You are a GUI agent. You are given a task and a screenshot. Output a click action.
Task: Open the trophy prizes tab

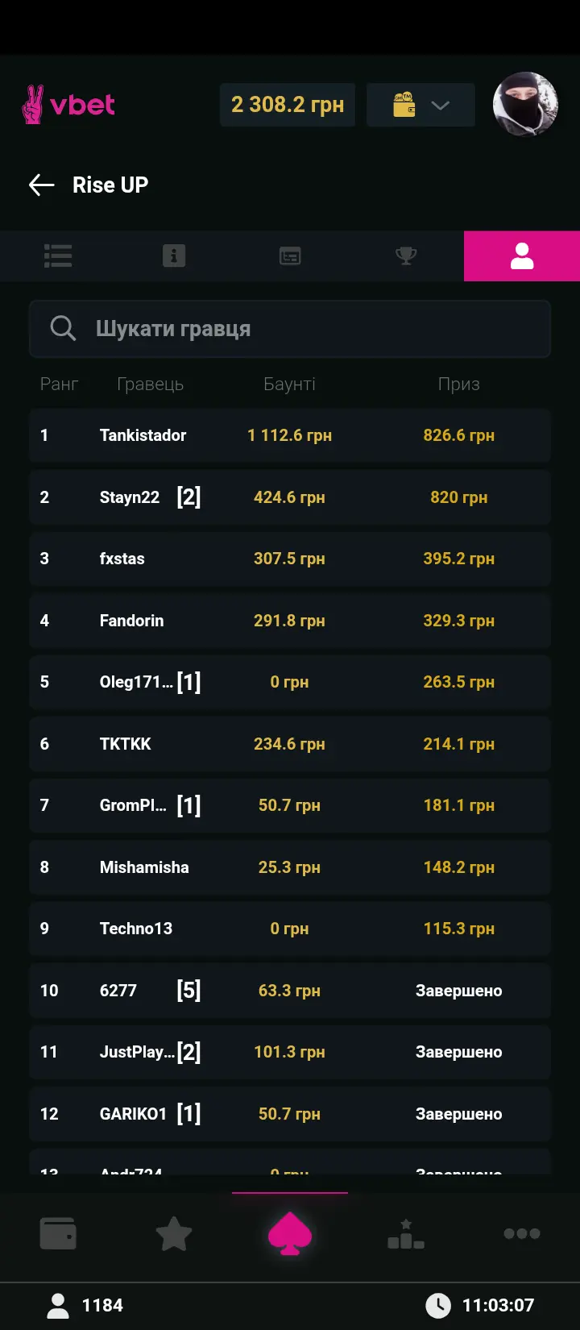406,256
